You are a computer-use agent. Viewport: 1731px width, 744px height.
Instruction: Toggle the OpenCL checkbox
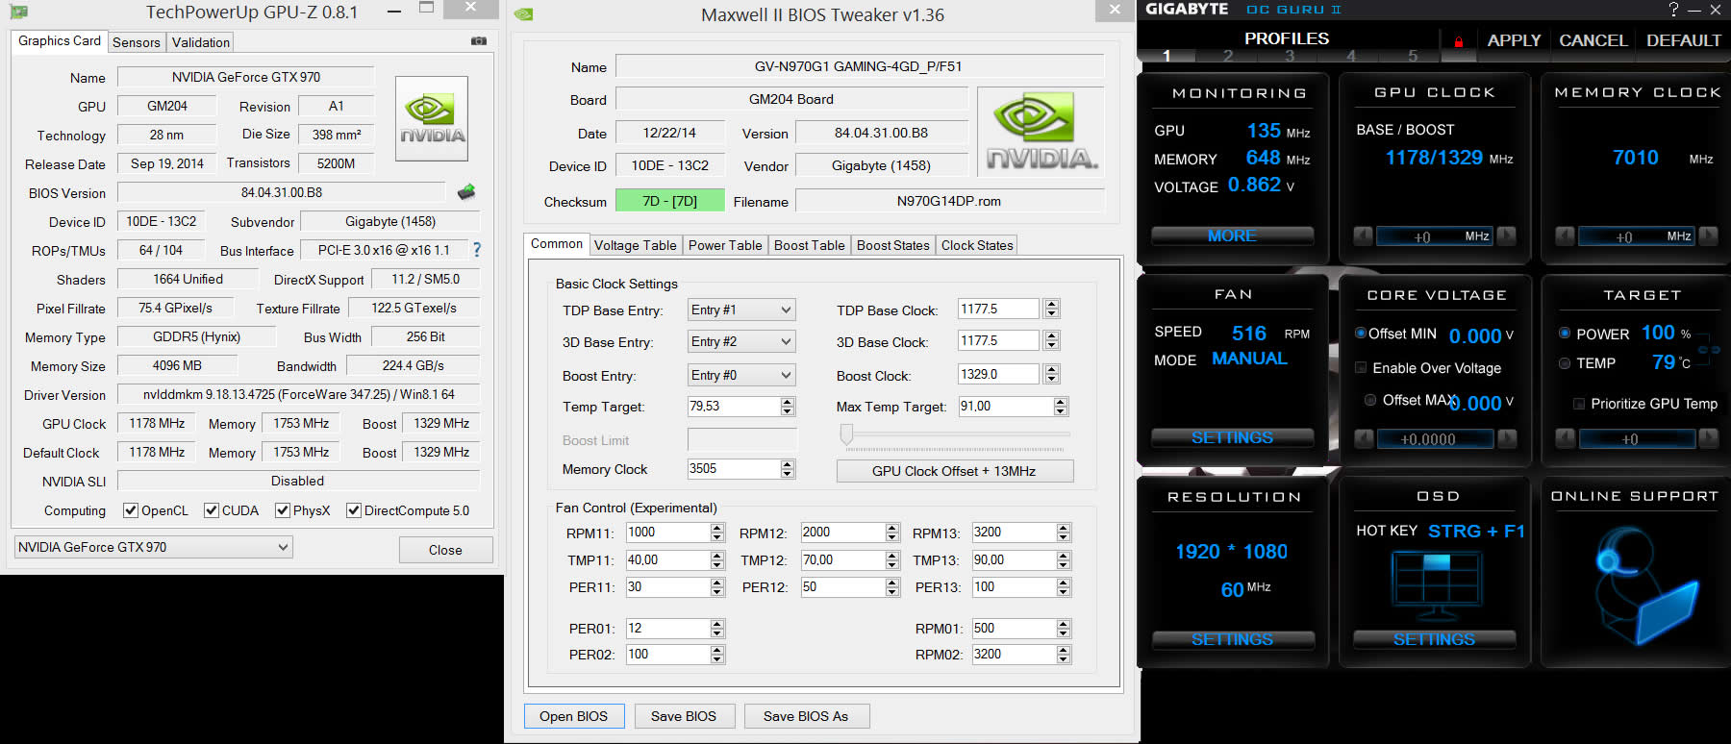click(131, 510)
